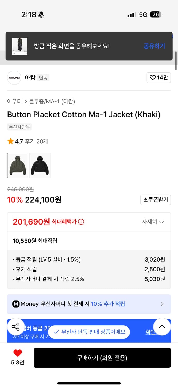Tap the M Money logo icon
This screenshot has width=178, height=388.
pyautogui.click(x=16, y=304)
